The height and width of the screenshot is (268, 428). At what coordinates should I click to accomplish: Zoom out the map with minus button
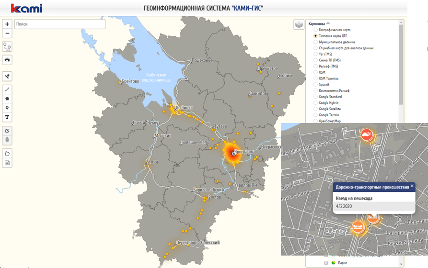(x=7, y=33)
